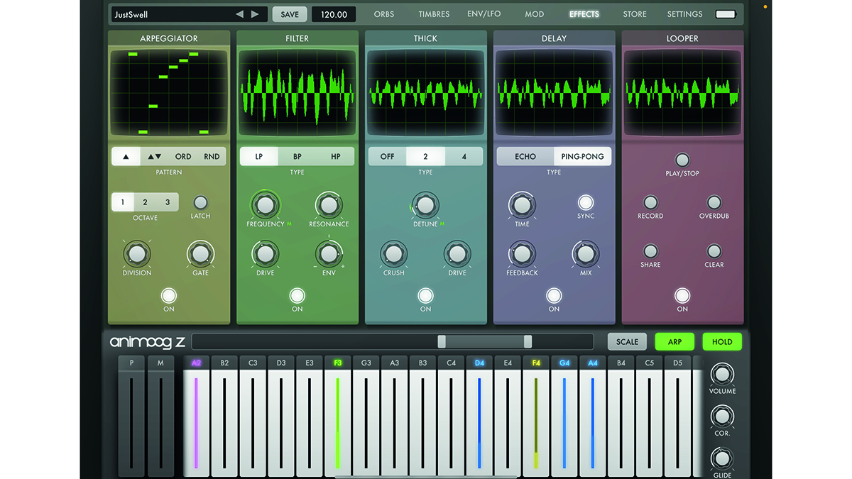Click the keyboard range slider left handle
852x479 pixels.
(442, 342)
